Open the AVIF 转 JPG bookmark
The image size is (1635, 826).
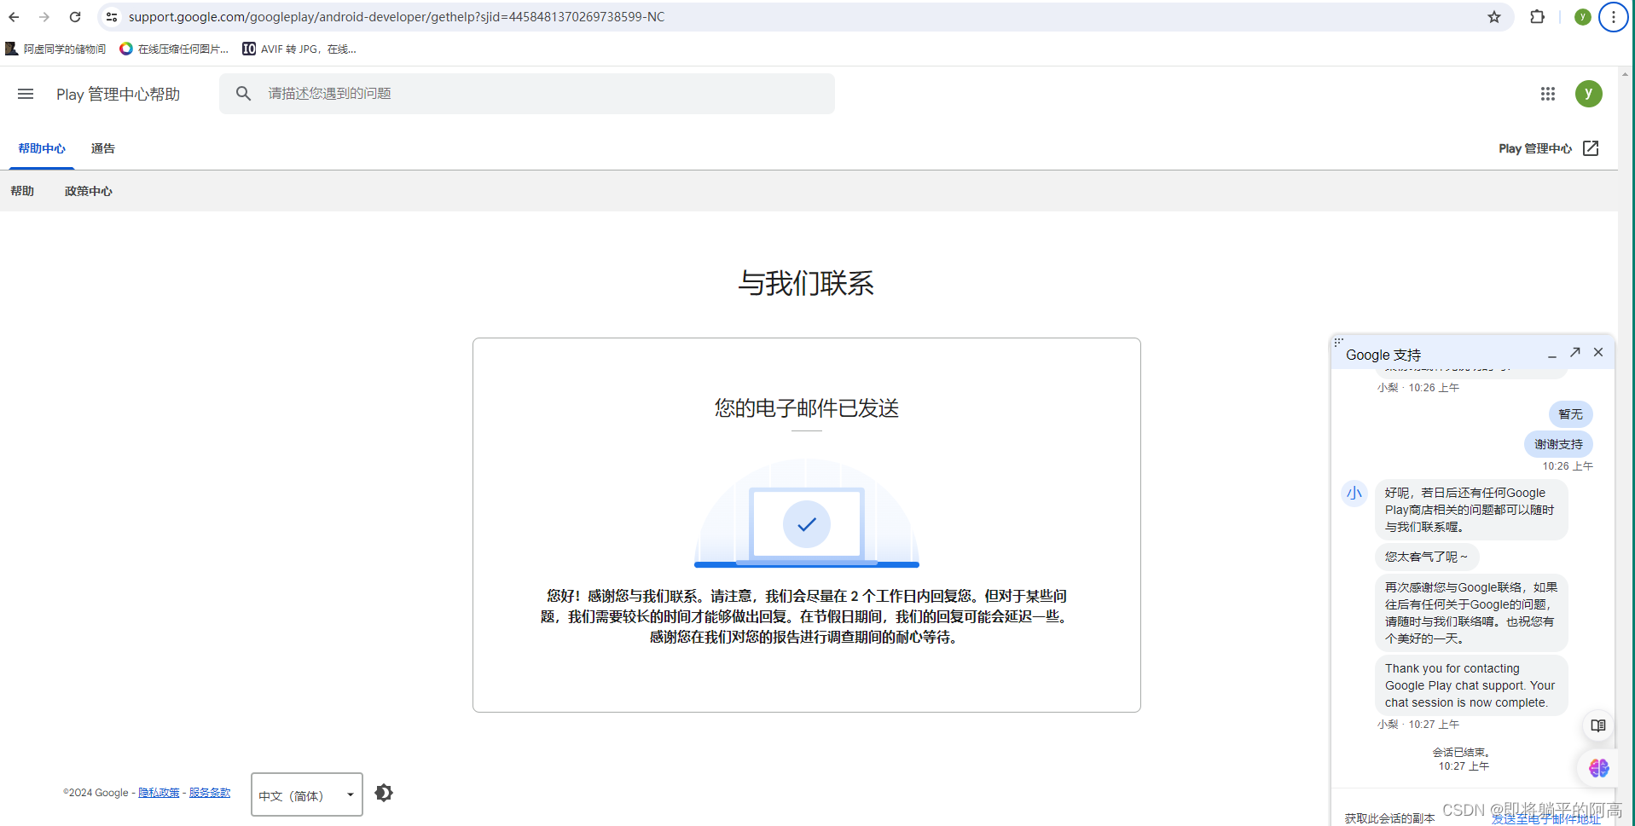coord(299,49)
